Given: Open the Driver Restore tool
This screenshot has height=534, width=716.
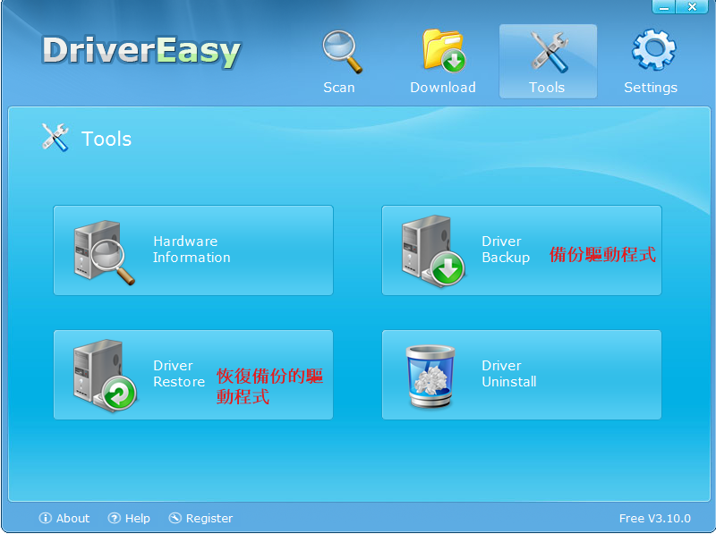Looking at the screenshot, I should click(x=193, y=375).
